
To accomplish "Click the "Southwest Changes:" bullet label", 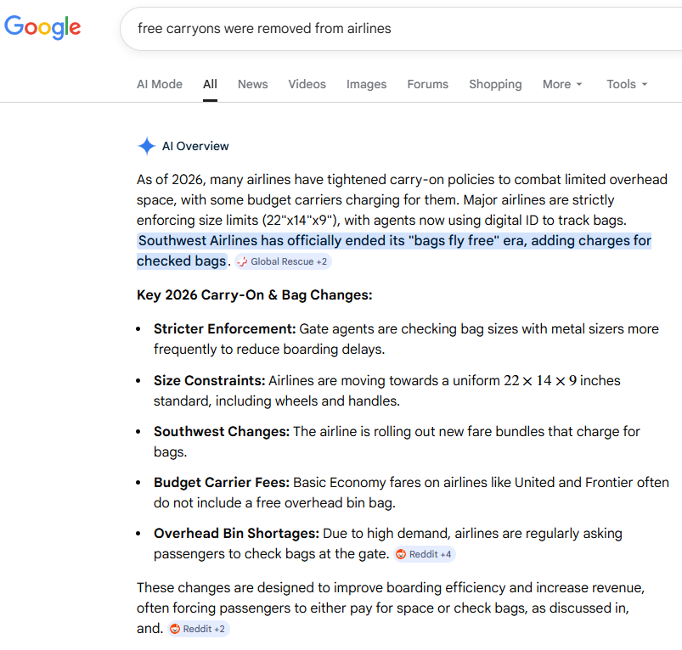I will [222, 431].
